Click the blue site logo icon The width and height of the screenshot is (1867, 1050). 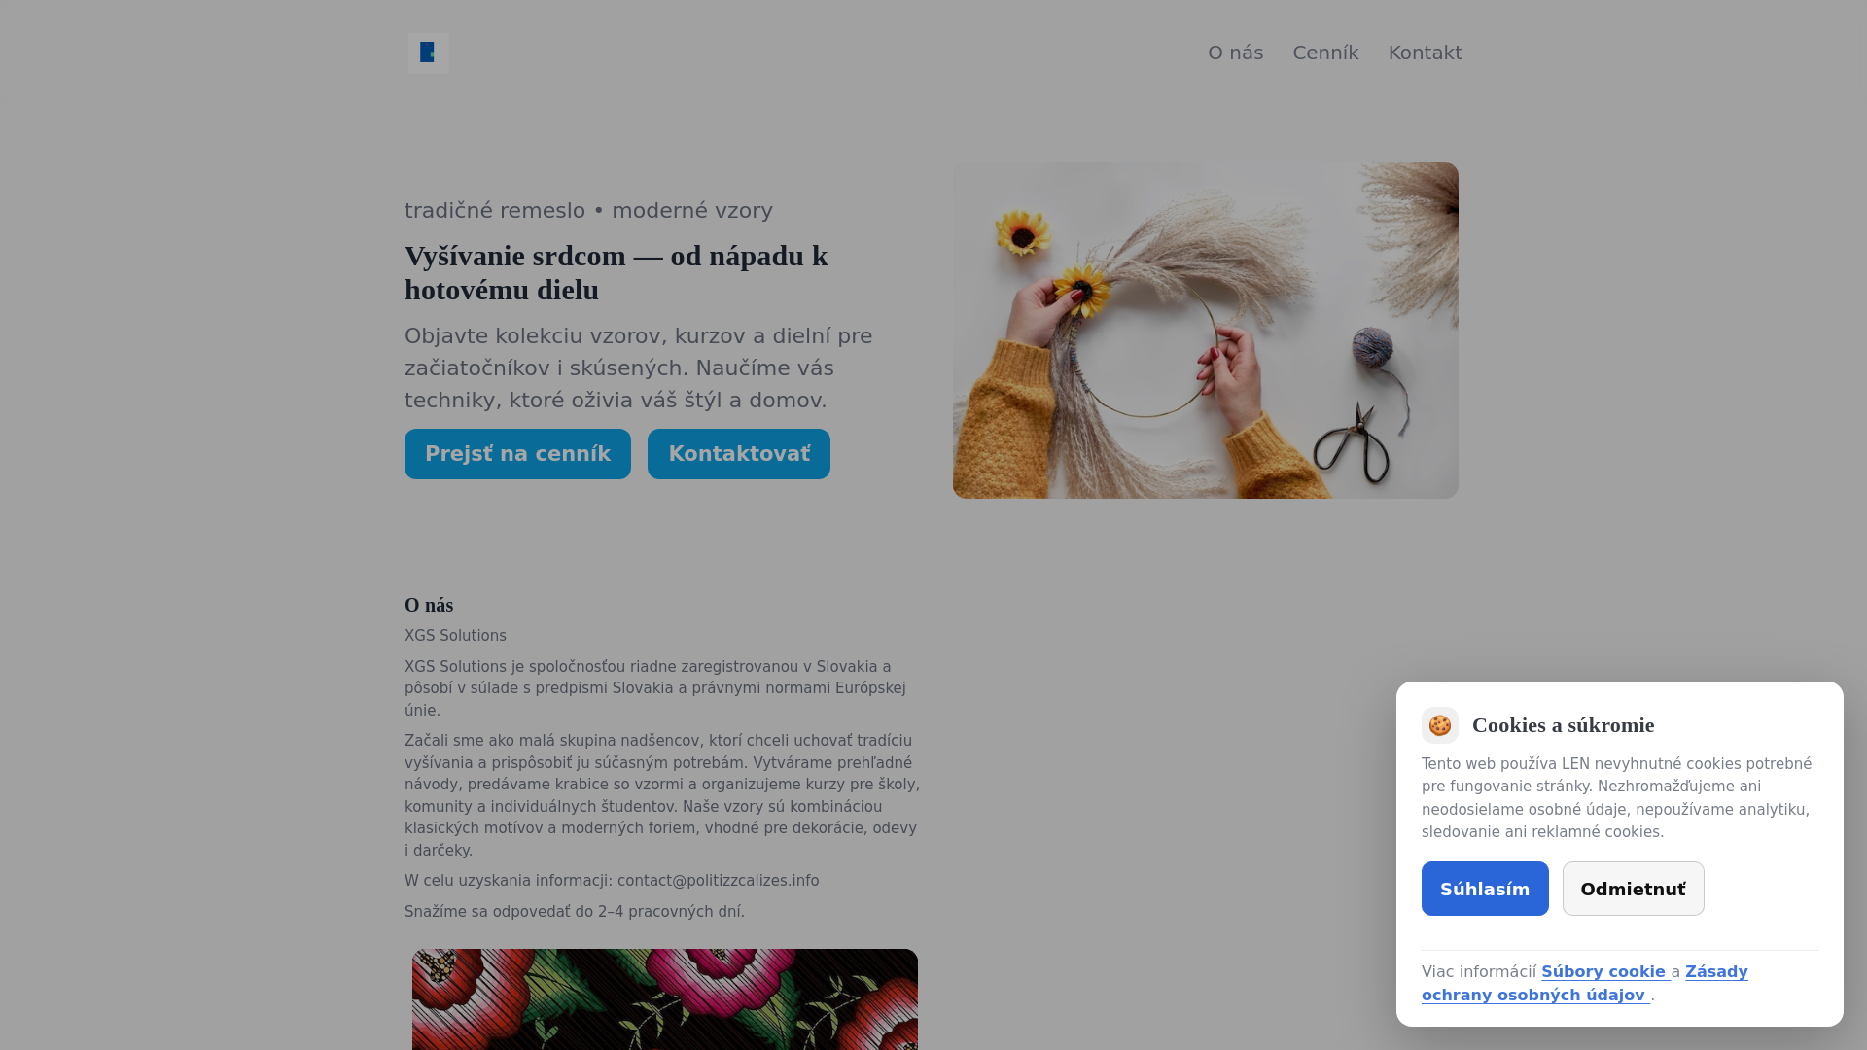[x=428, y=52]
